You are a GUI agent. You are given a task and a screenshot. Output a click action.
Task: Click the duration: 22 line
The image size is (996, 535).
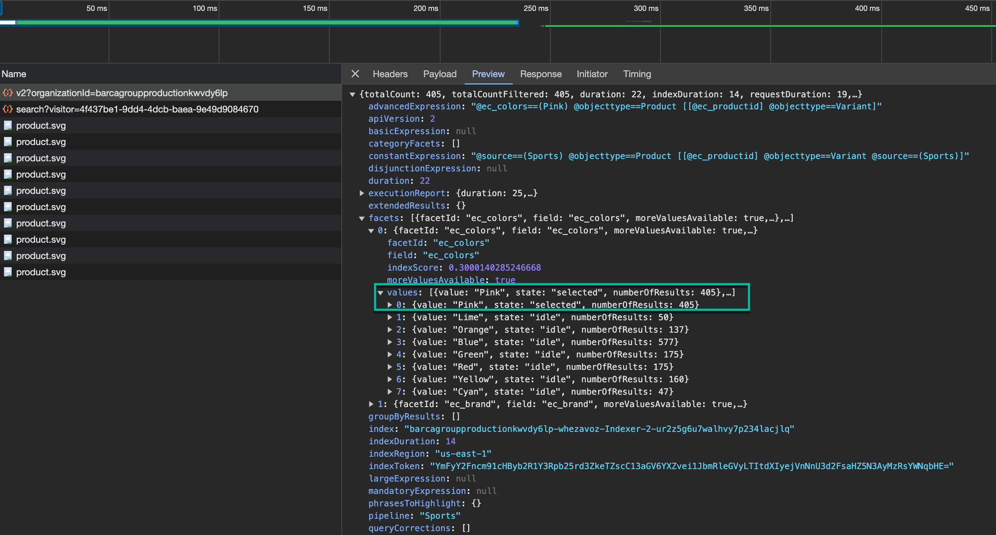pyautogui.click(x=399, y=181)
